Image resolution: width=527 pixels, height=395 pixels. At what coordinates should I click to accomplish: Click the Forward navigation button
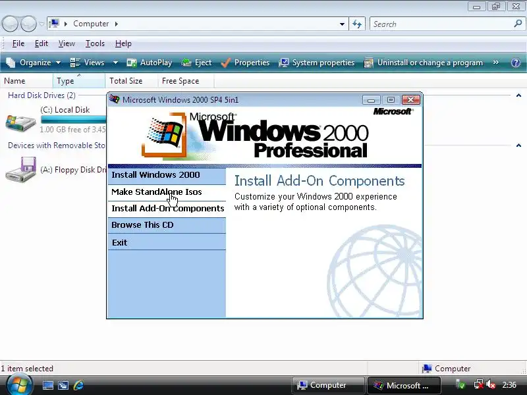pyautogui.click(x=28, y=24)
